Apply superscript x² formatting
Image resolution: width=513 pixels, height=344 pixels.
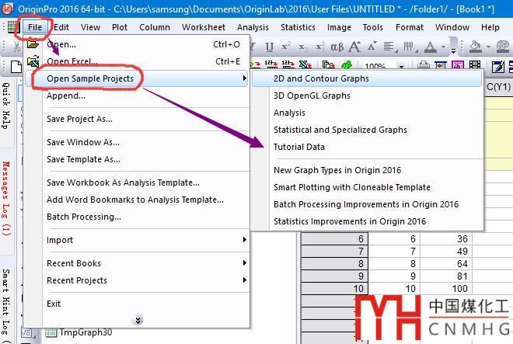(286, 47)
